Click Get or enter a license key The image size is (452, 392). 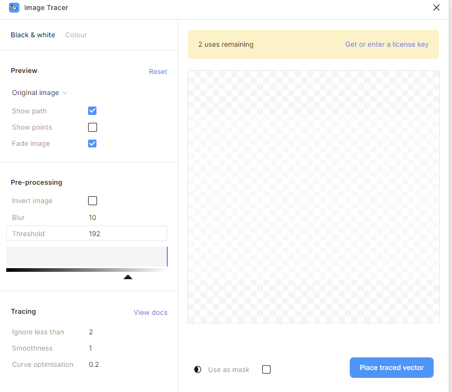(x=387, y=45)
